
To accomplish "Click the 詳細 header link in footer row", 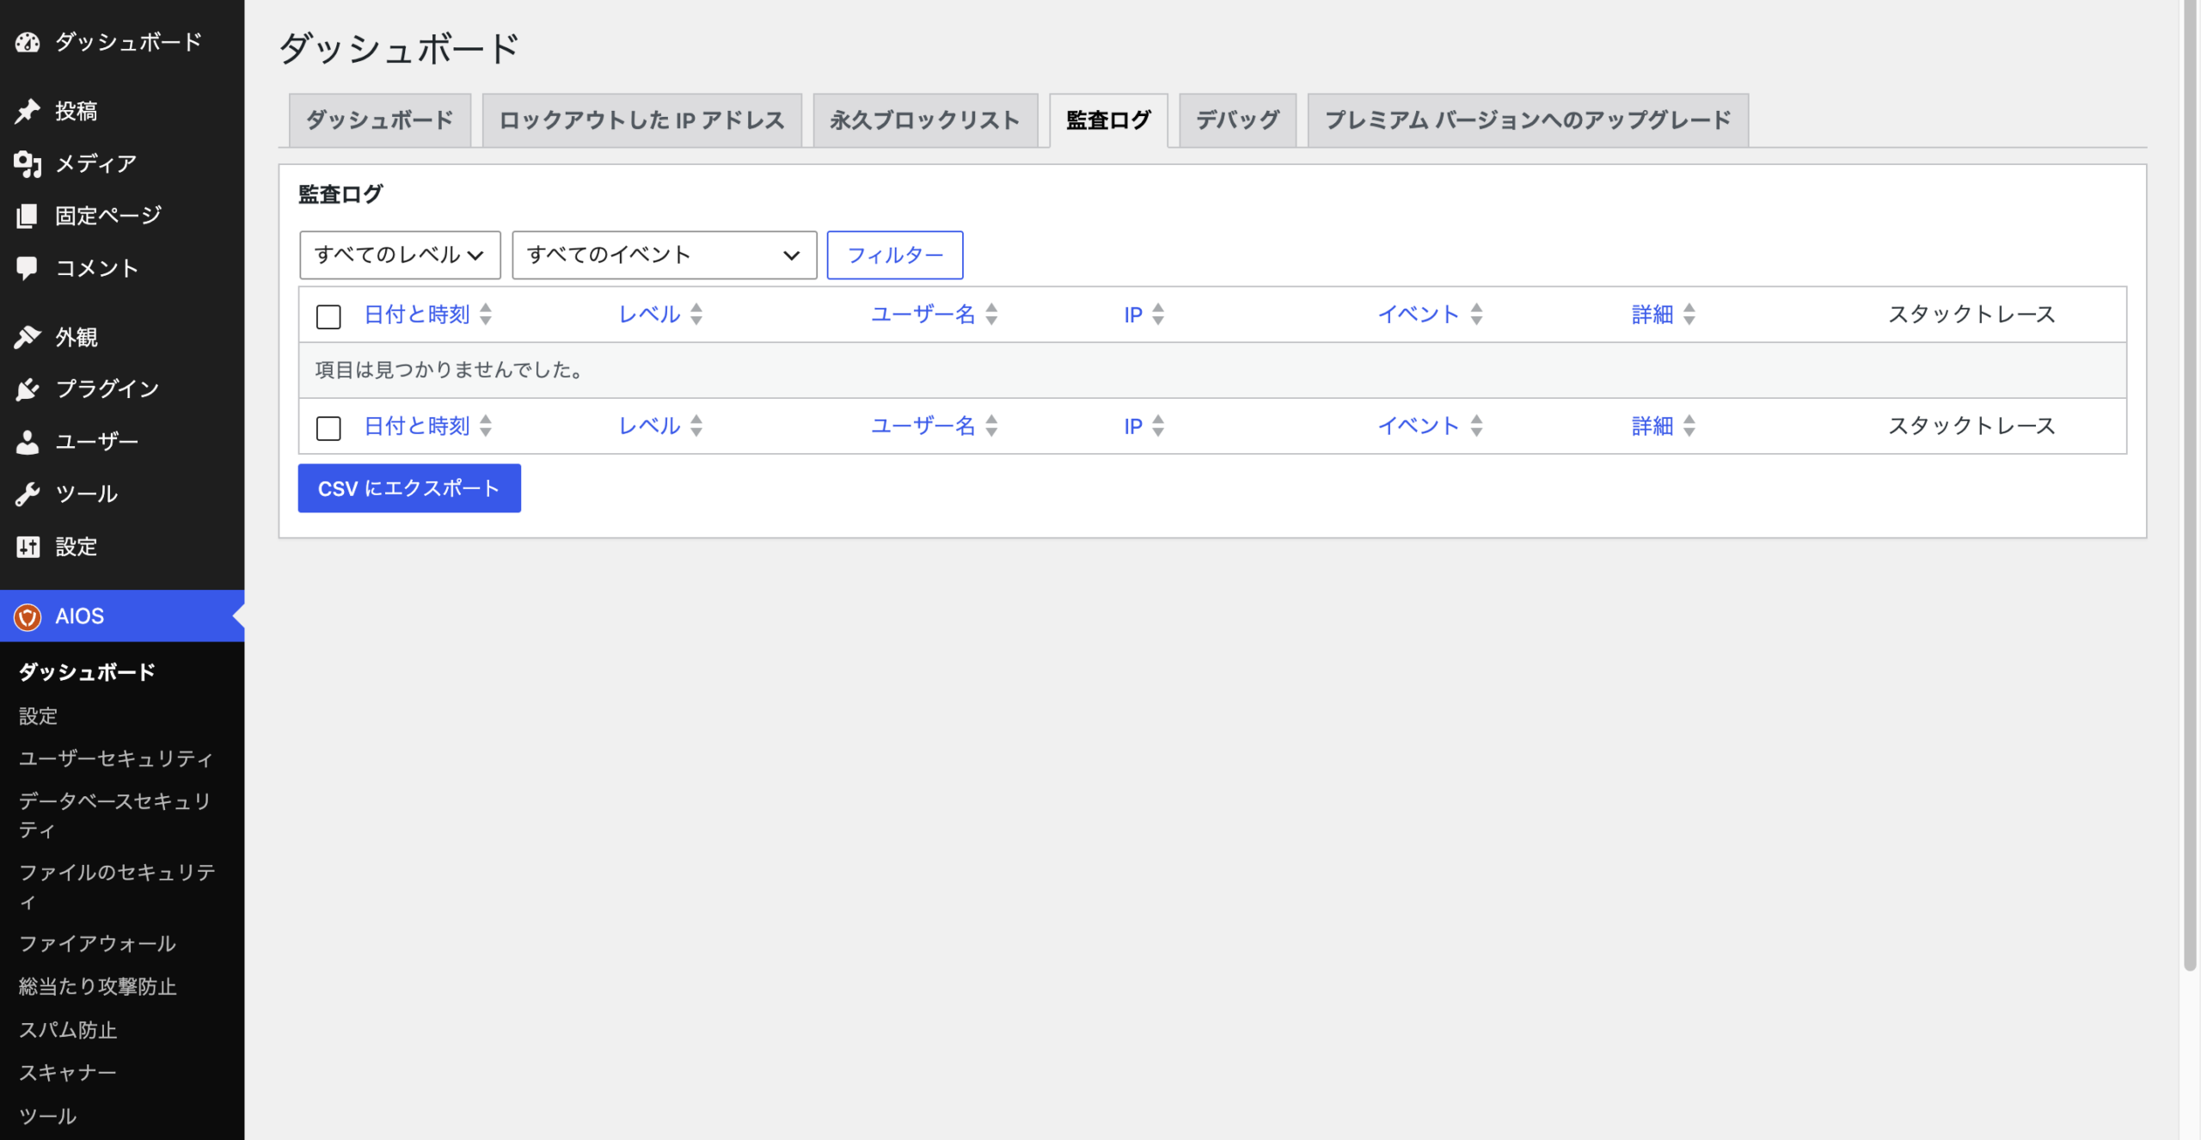I will 1652,426.
